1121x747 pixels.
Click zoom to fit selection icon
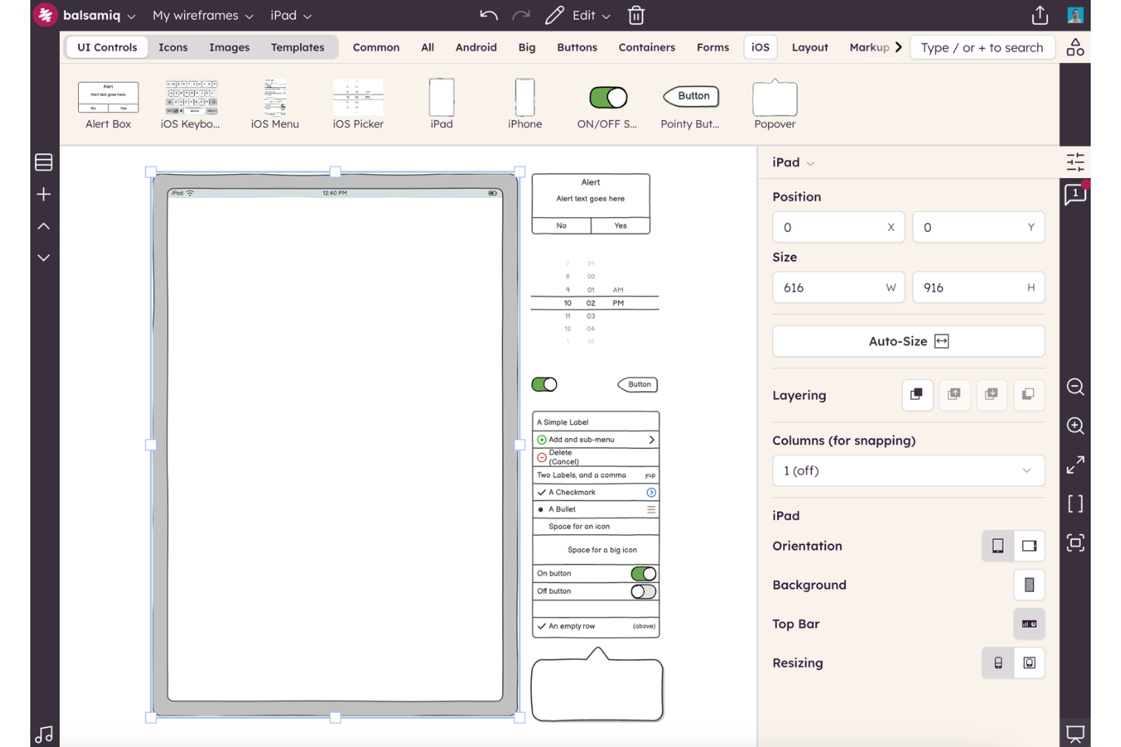pyautogui.click(x=1075, y=543)
